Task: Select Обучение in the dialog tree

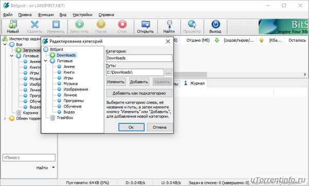Action: [72, 106]
